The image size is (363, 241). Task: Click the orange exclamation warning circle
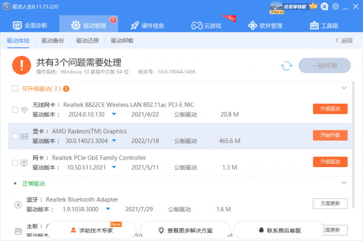pyautogui.click(x=21, y=65)
